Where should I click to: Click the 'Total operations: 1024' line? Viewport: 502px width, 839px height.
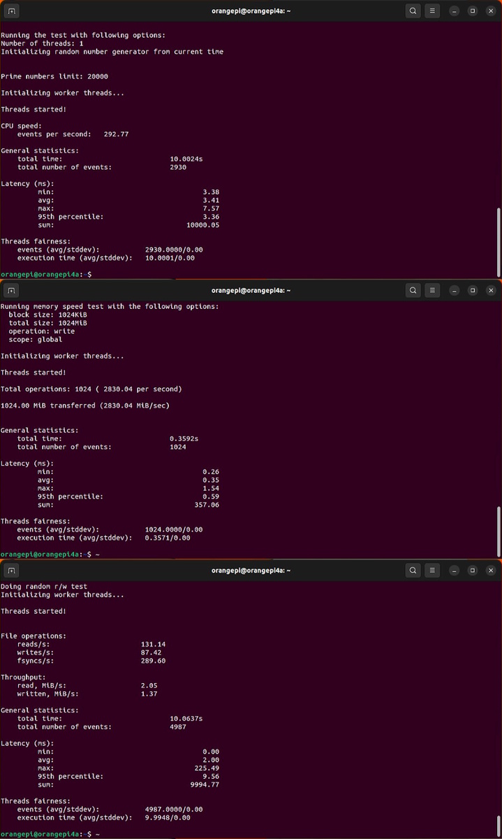tap(91, 389)
